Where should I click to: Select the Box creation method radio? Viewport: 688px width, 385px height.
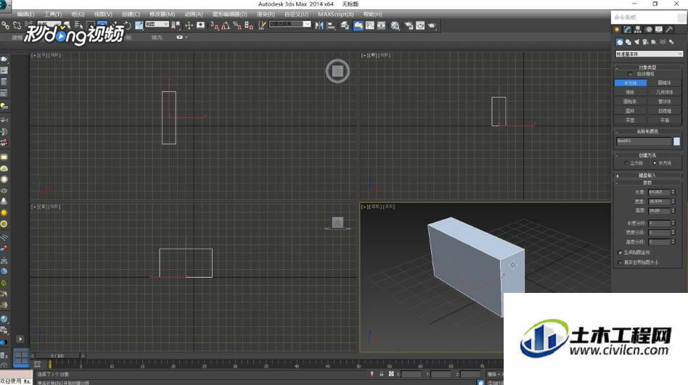pyautogui.click(x=654, y=163)
